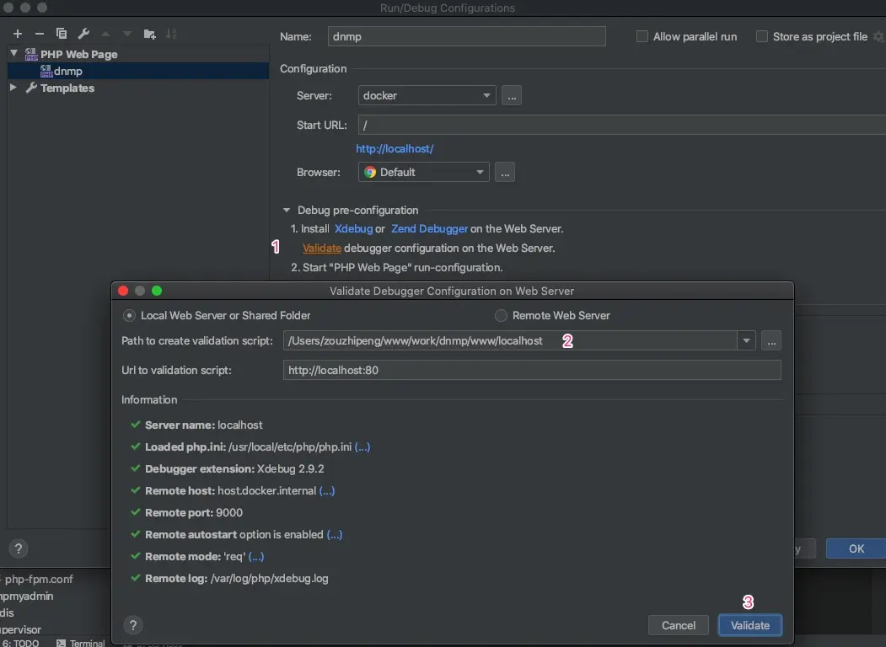Viewport: 886px width, 647px height.
Task: Close the Validate Debugger dialog
Action: pos(123,291)
